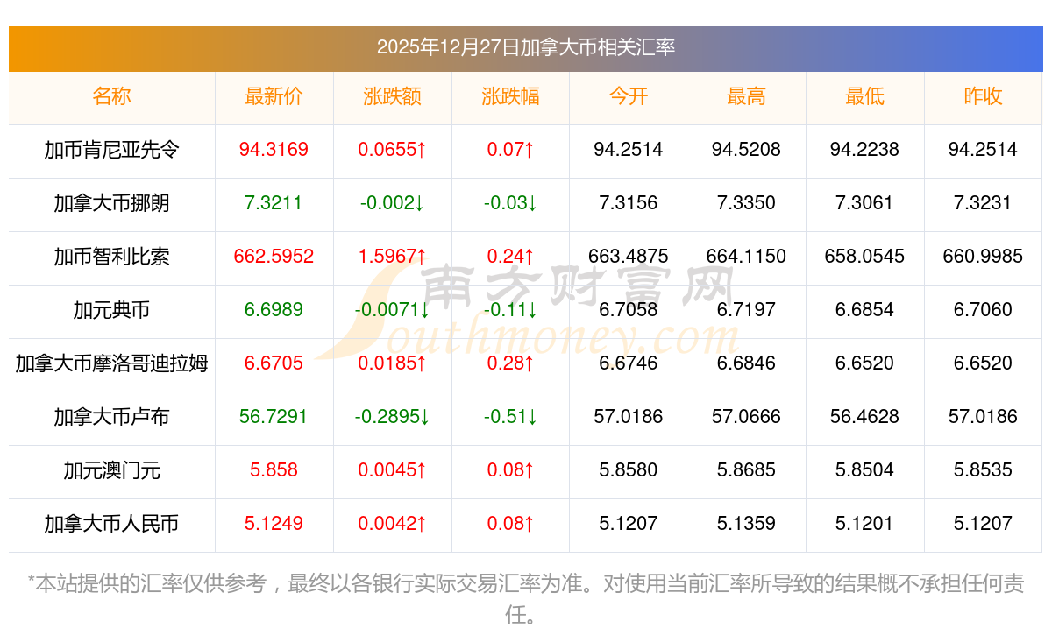Click the row name 加拿大币人民币
This screenshot has height=642, width=1052.
coord(111,524)
